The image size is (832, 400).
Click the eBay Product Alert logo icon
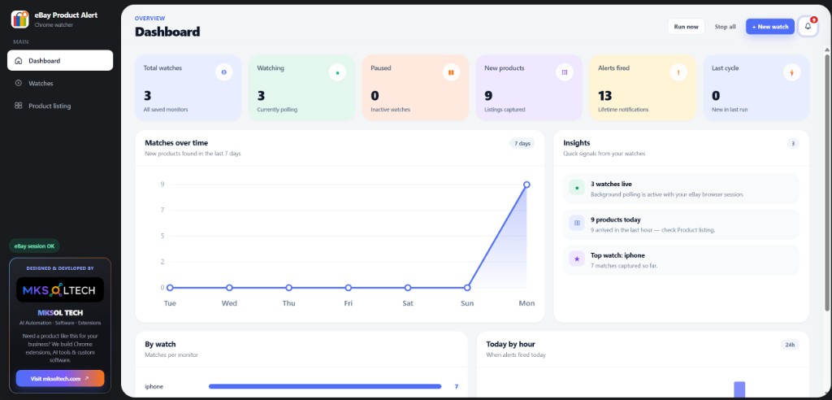[x=19, y=20]
